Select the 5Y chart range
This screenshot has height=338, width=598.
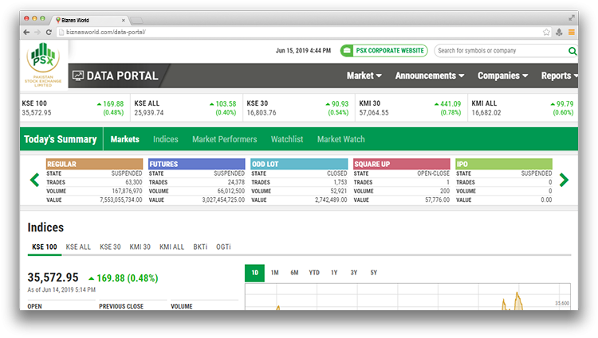(x=373, y=273)
